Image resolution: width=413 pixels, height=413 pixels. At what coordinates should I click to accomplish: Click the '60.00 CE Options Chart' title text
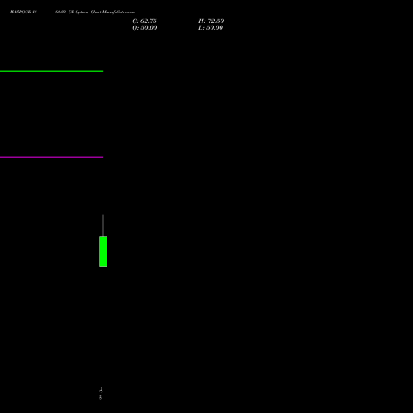click(x=78, y=12)
